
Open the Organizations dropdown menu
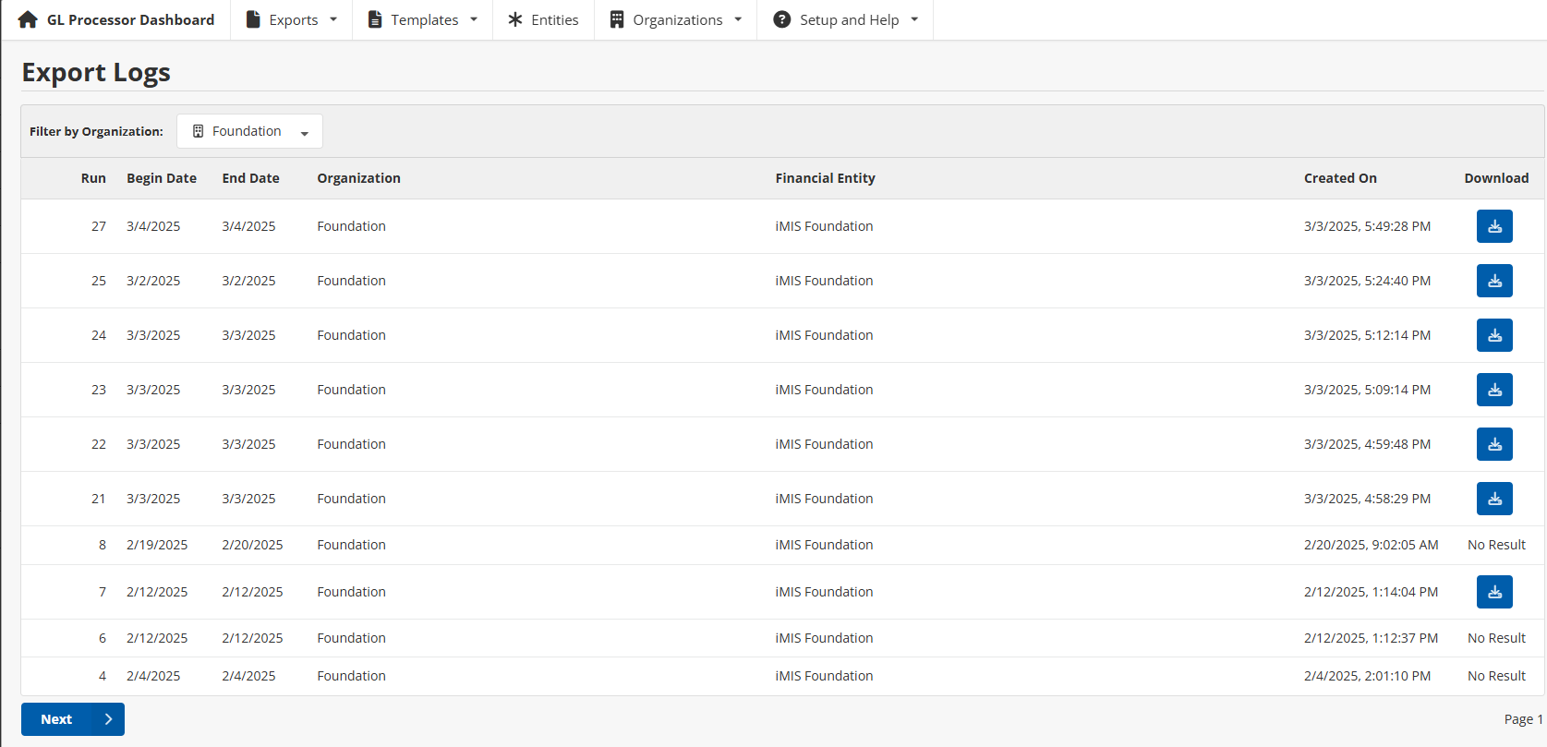[x=676, y=20]
